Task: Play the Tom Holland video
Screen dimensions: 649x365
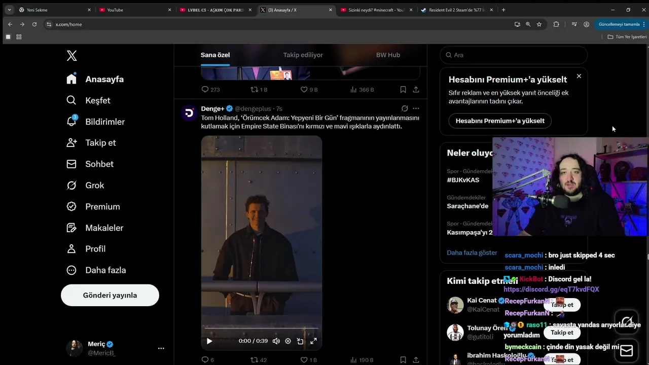Action: [209, 341]
